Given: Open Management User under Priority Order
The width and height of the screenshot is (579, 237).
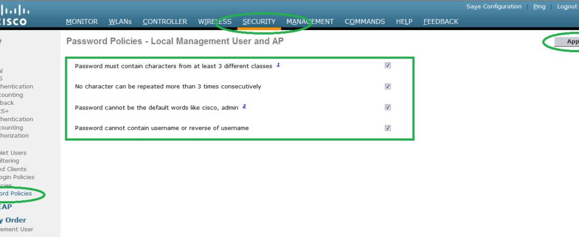Looking at the screenshot, I should (17, 229).
